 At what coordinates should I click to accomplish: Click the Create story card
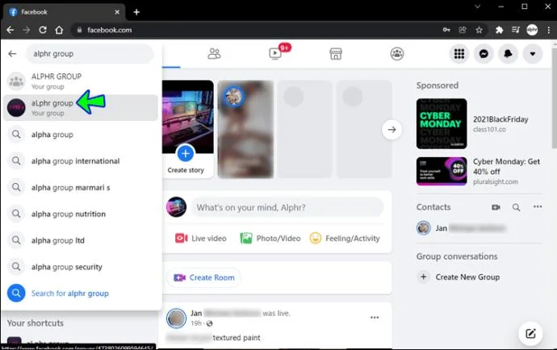click(x=187, y=129)
